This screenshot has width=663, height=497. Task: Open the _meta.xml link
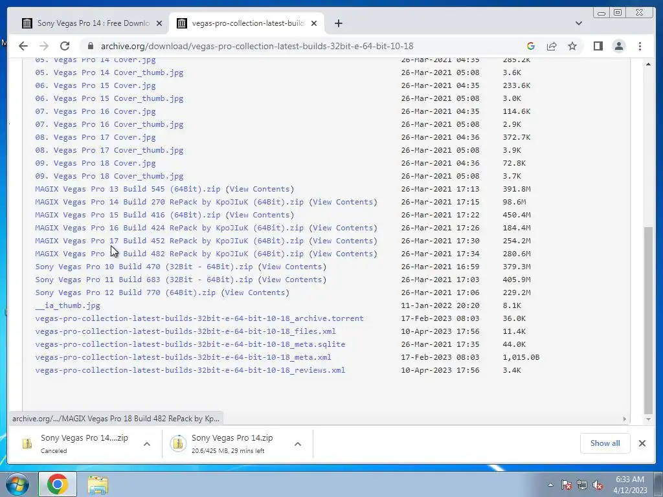pyautogui.click(x=183, y=357)
